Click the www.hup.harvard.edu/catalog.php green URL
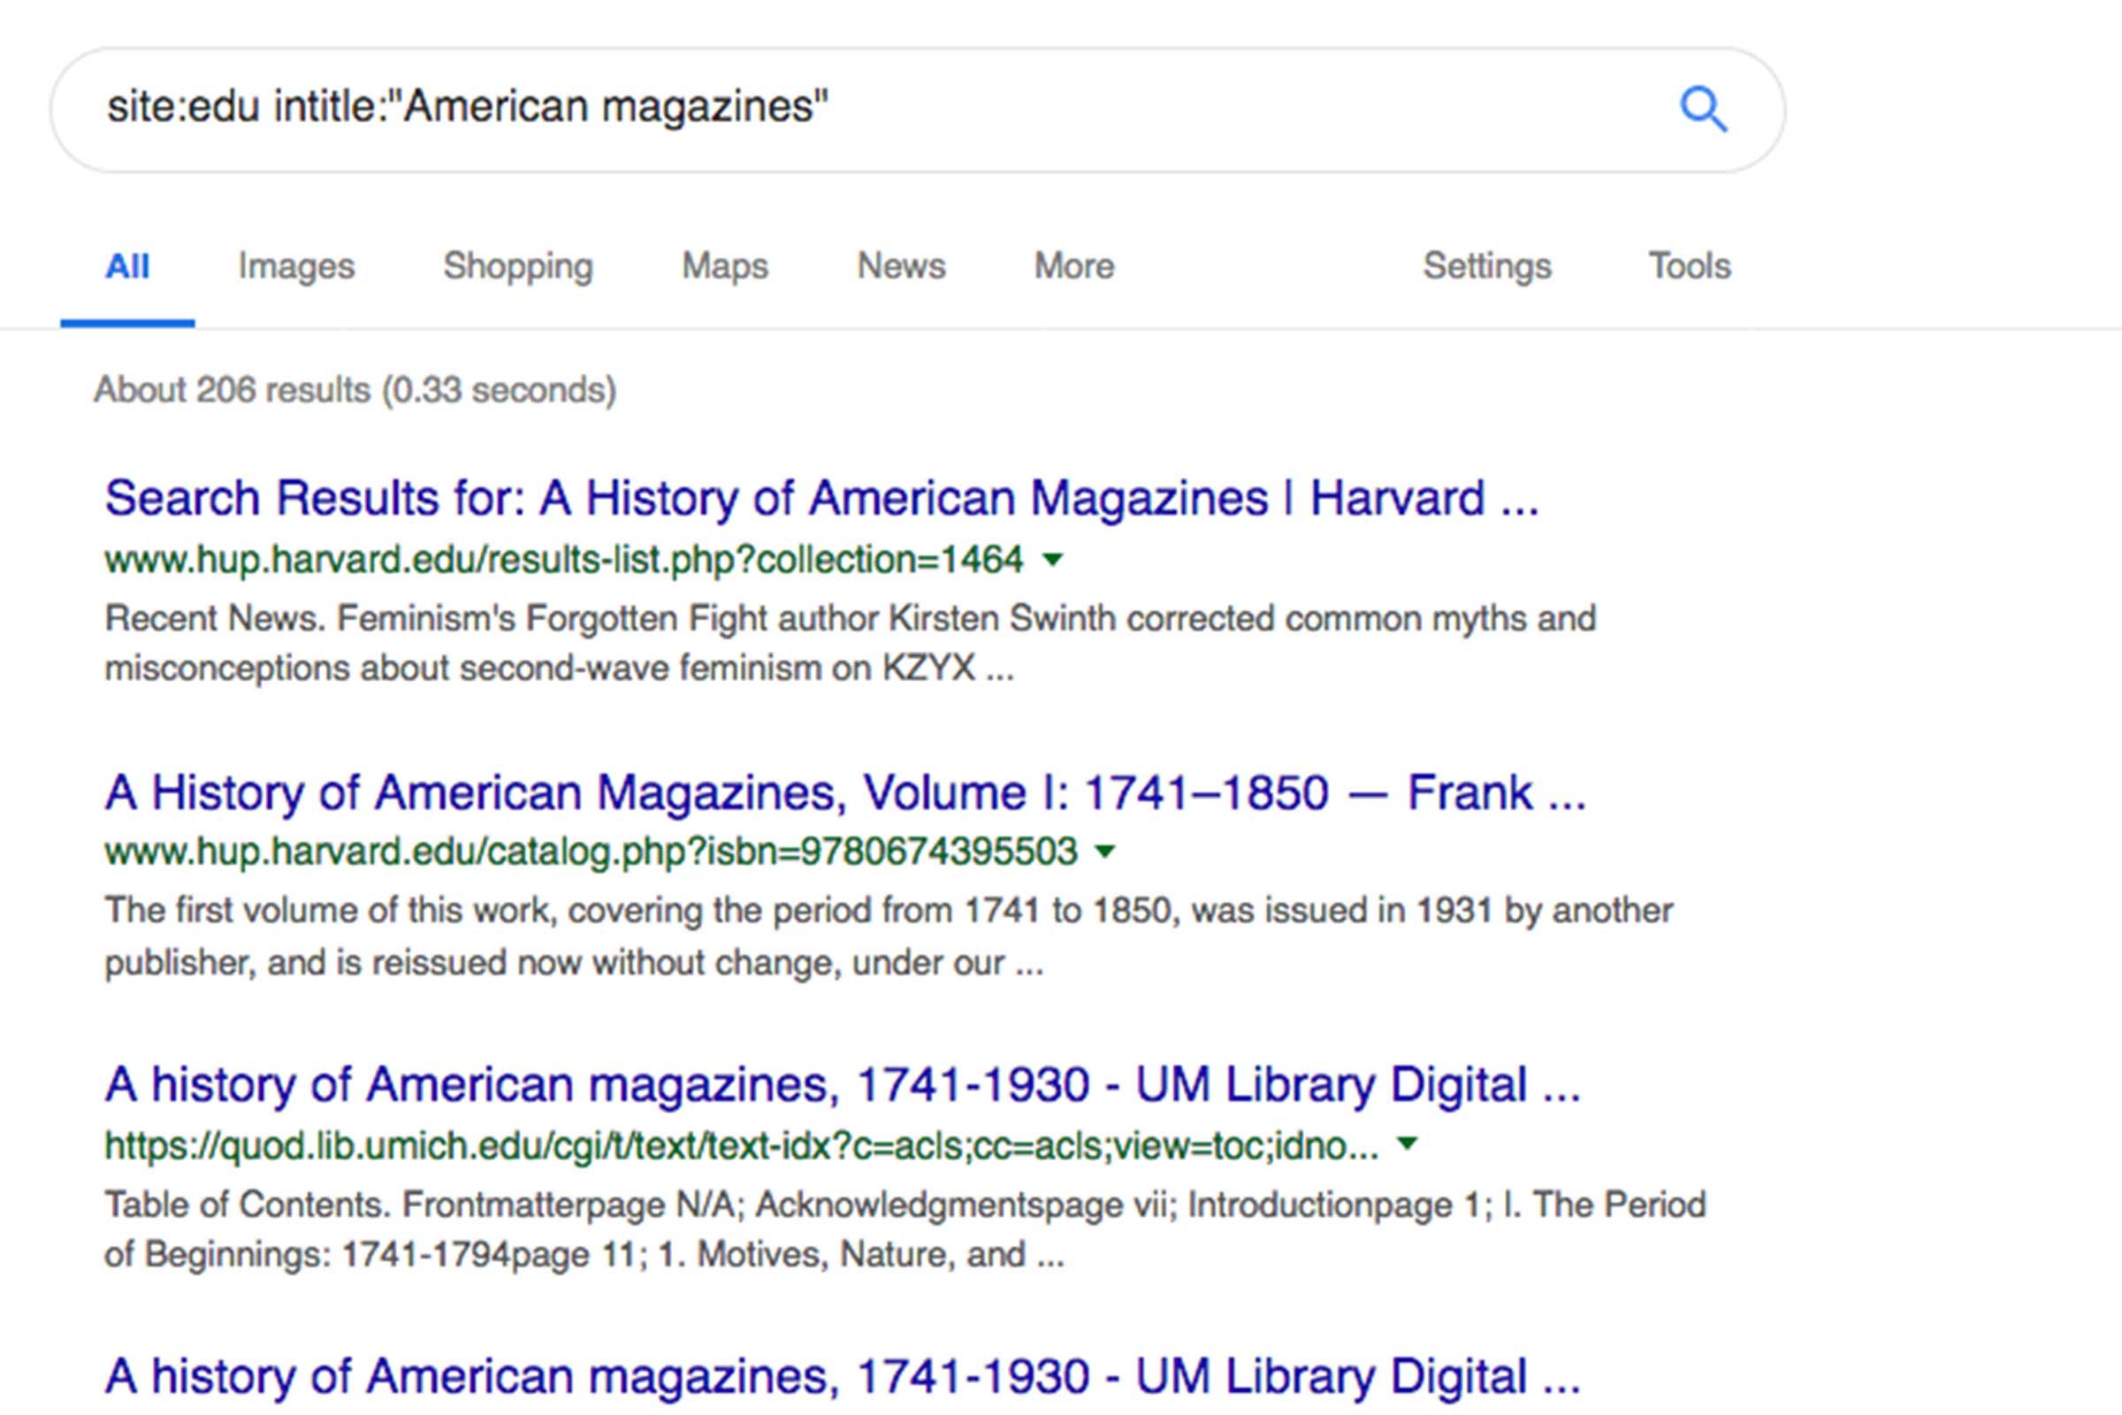Screen dimensions: 2122x1415 tap(591, 852)
